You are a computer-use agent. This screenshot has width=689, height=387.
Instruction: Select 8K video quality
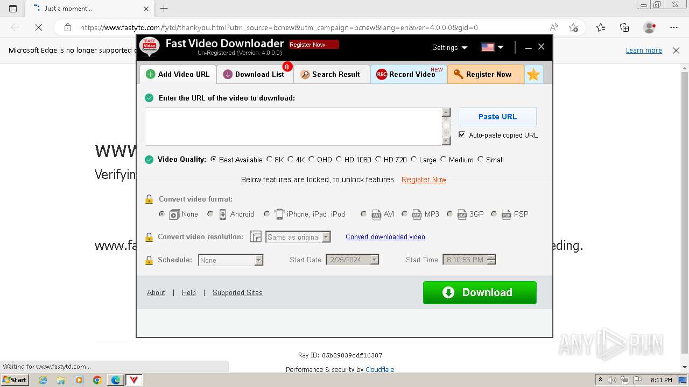[270, 159]
